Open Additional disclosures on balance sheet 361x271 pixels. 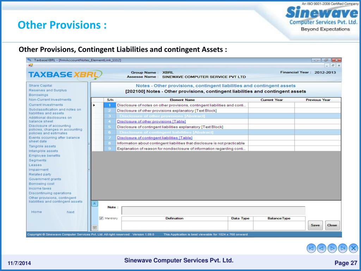pos(50,119)
